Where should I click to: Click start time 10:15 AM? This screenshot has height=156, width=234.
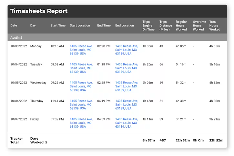click(57, 46)
